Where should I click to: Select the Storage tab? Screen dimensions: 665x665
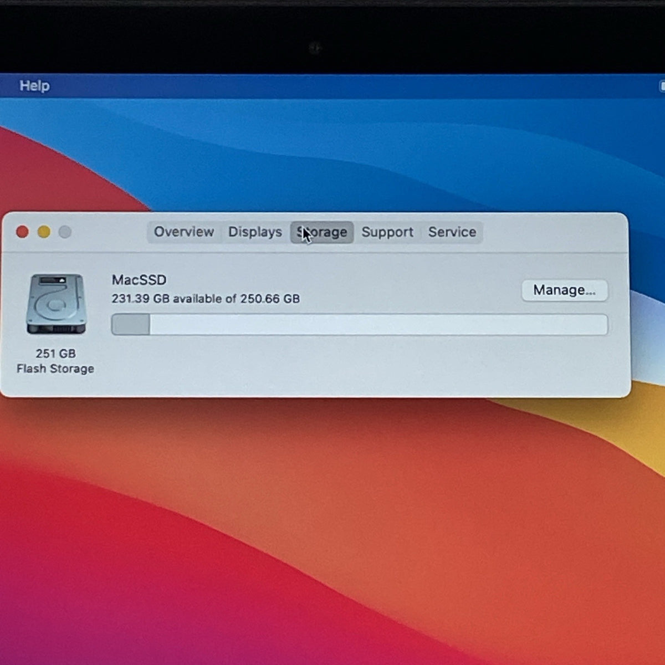point(322,232)
